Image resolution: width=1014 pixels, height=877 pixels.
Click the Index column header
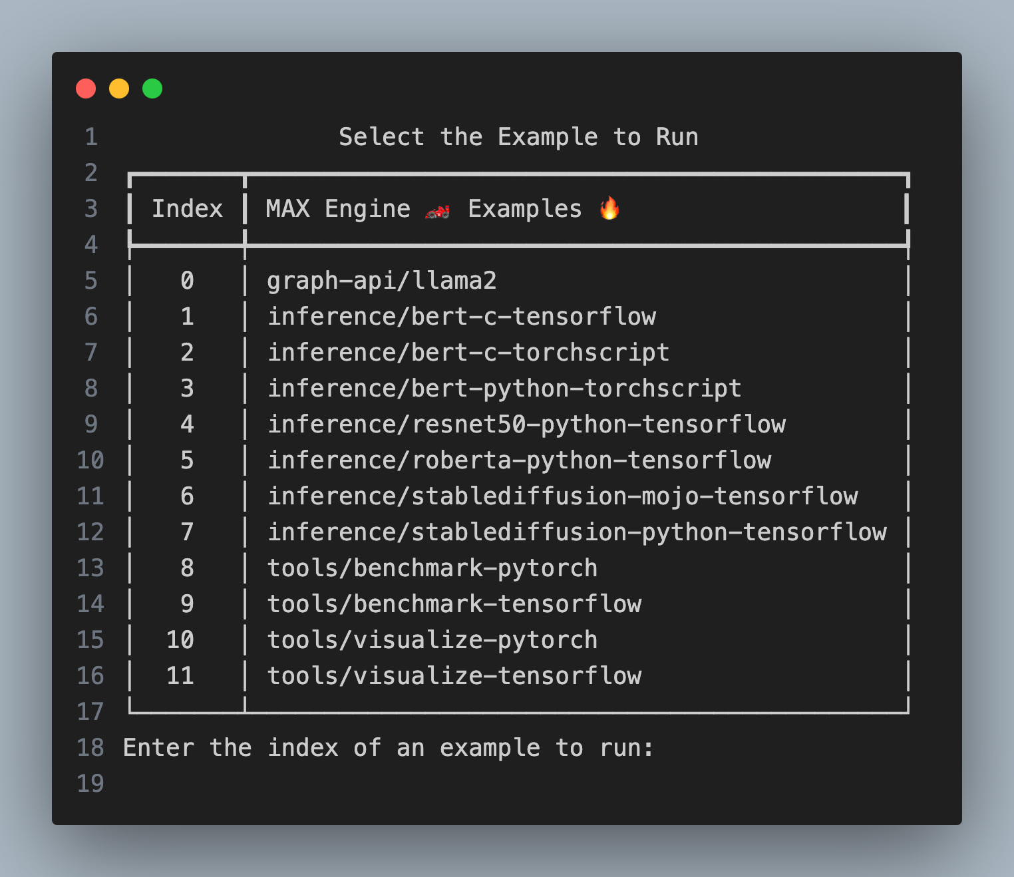[187, 208]
